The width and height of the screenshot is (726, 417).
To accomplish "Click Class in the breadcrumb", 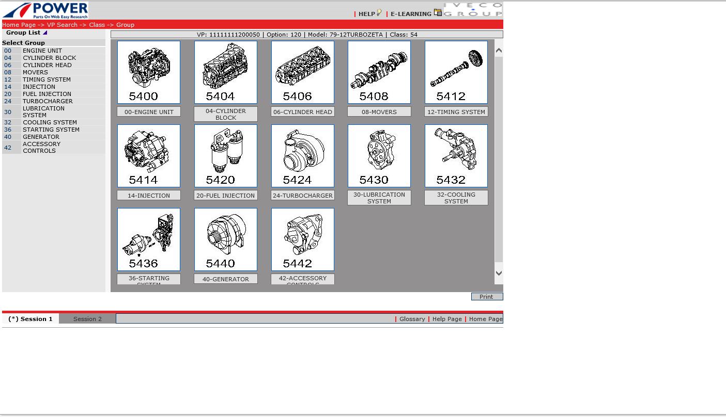I will coord(97,25).
